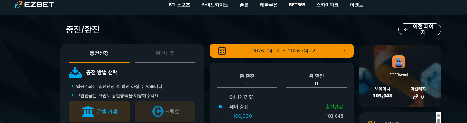The width and height of the screenshot is (467, 123).
Task: Open the 2026-04-12 date range selector
Action: coord(282,51)
